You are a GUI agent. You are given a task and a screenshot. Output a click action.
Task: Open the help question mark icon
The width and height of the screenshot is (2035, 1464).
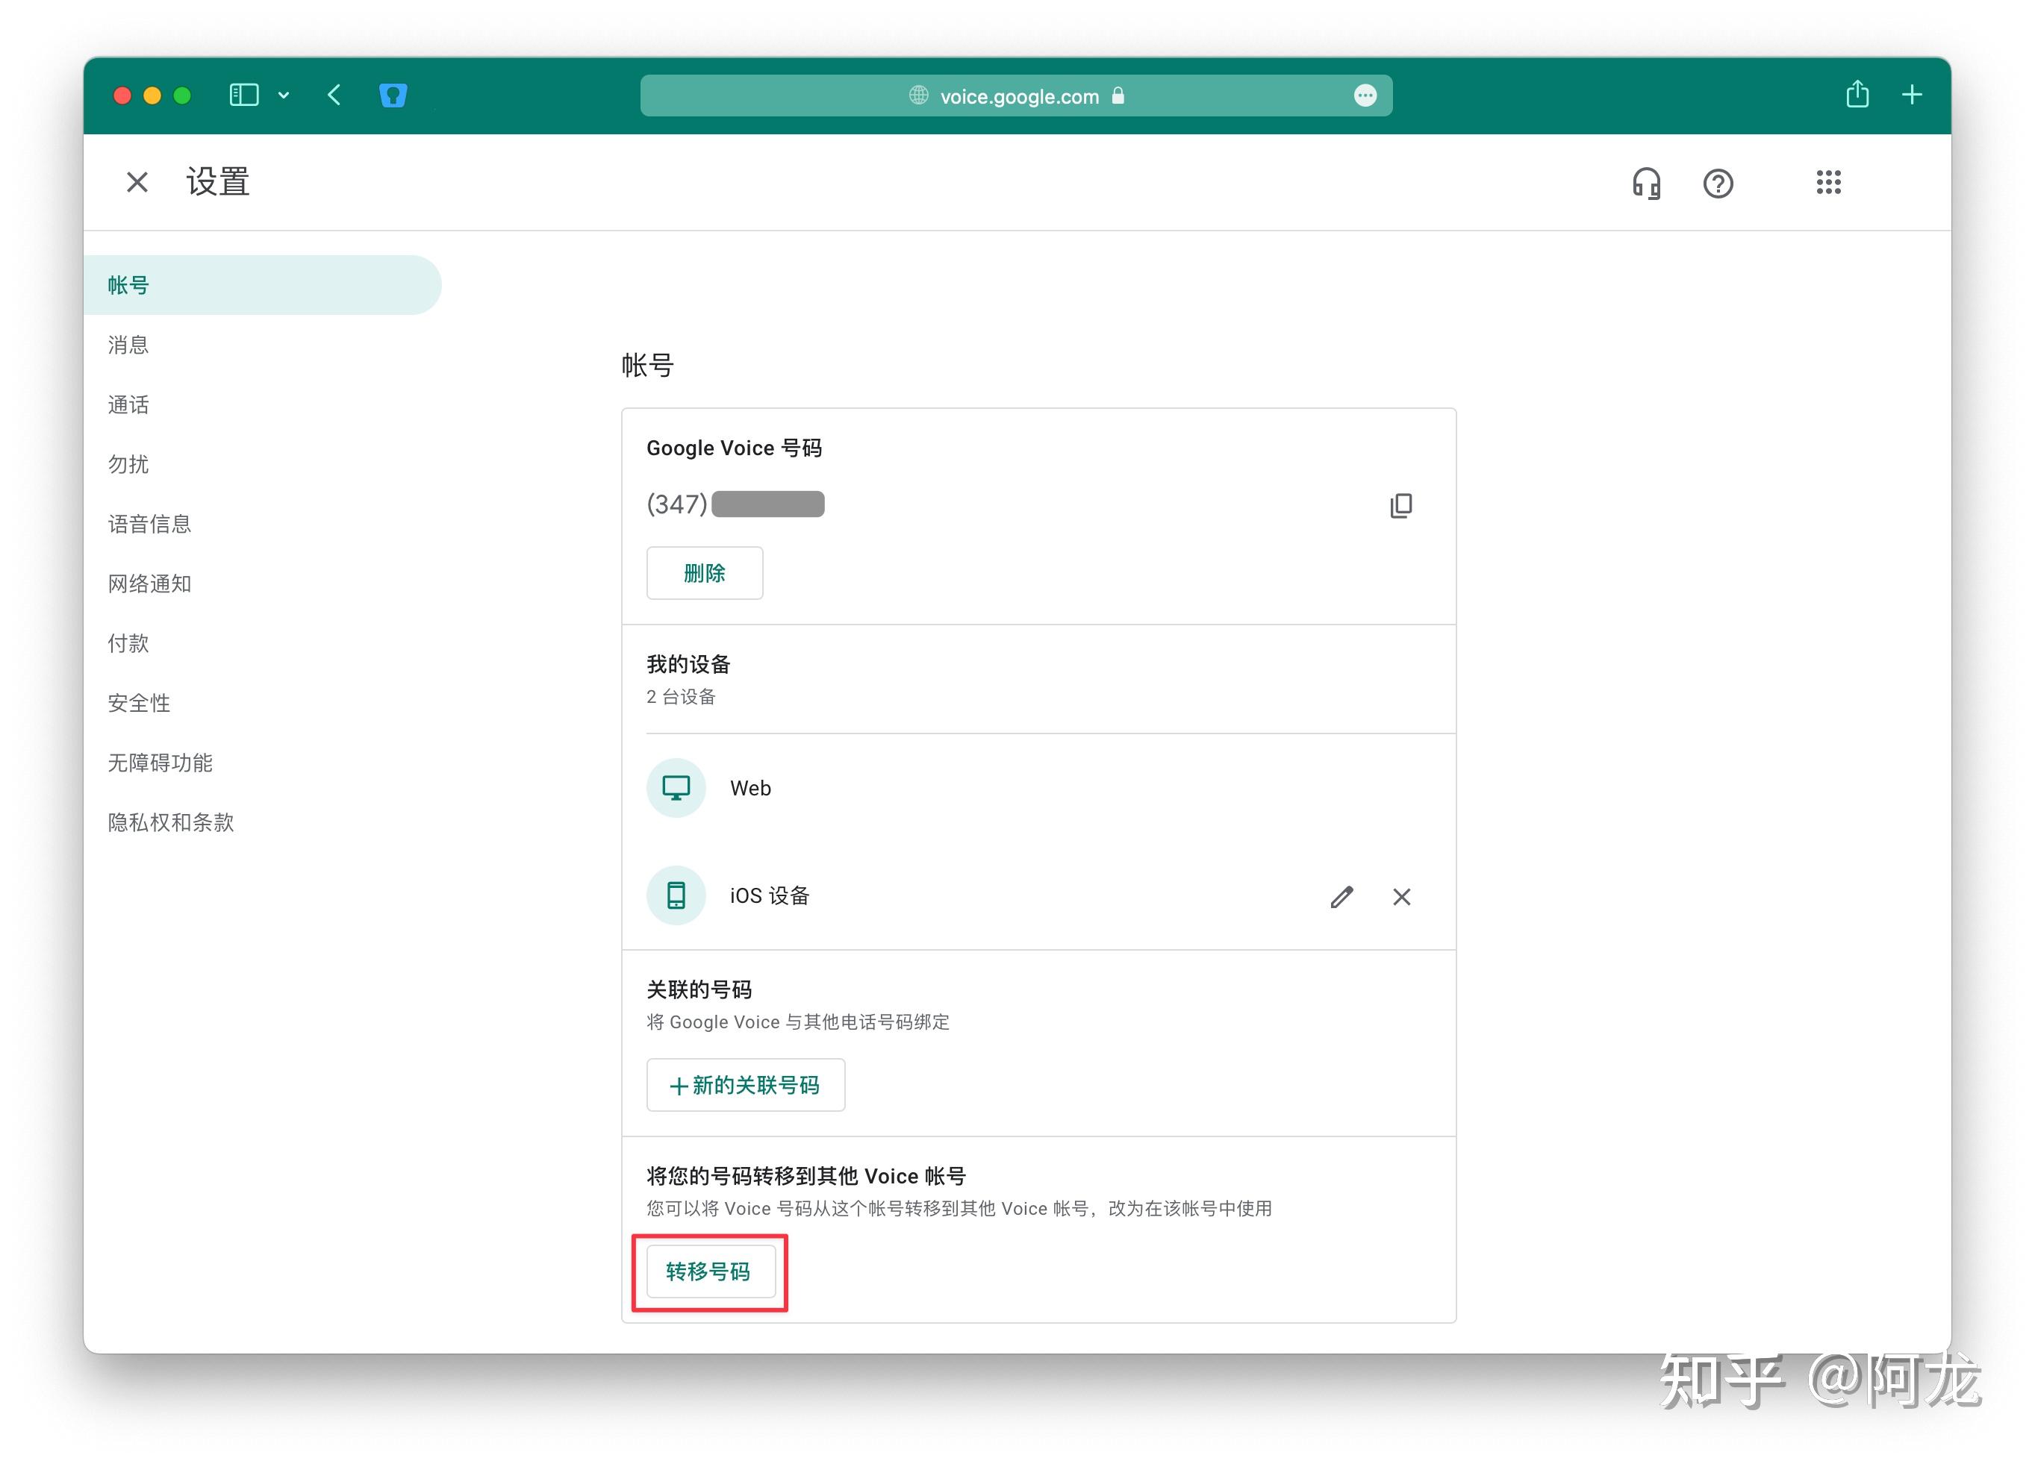[1718, 183]
